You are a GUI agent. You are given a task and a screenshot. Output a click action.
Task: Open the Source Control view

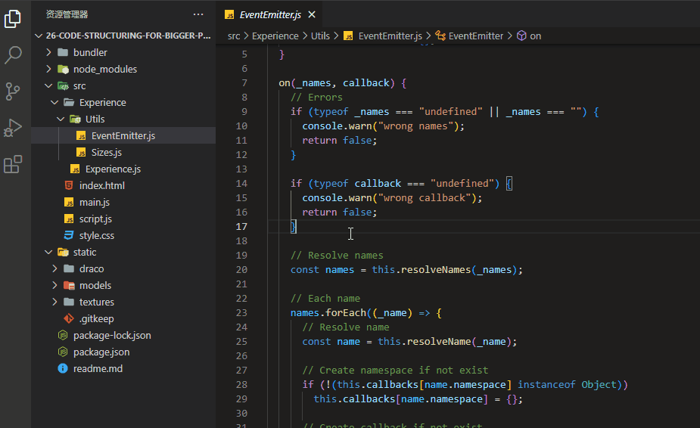pos(13,91)
